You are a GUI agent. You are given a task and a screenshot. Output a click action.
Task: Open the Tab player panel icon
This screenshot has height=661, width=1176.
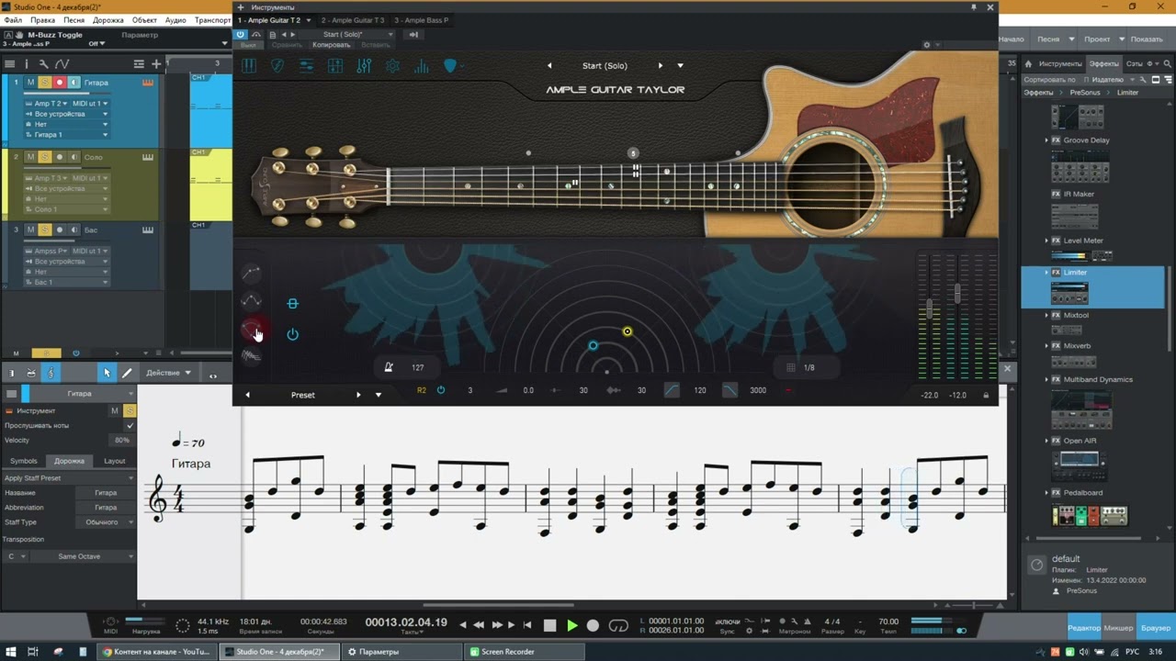pyautogui.click(x=335, y=66)
